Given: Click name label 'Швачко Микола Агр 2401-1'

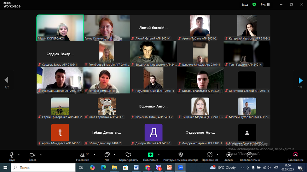Looking at the screenshot, I should click(201, 65).
